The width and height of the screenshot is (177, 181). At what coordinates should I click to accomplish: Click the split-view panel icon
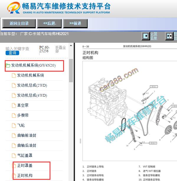pyautogui.click(x=169, y=36)
